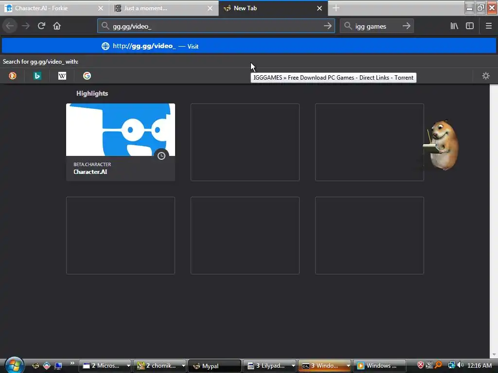Click the Windows Start orb
The width and height of the screenshot is (498, 373).
[x=14, y=365]
